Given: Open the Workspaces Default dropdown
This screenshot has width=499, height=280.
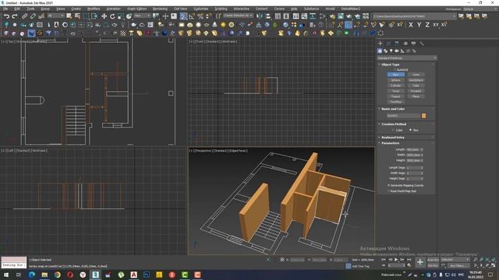Looking at the screenshot, I should click(x=480, y=9).
